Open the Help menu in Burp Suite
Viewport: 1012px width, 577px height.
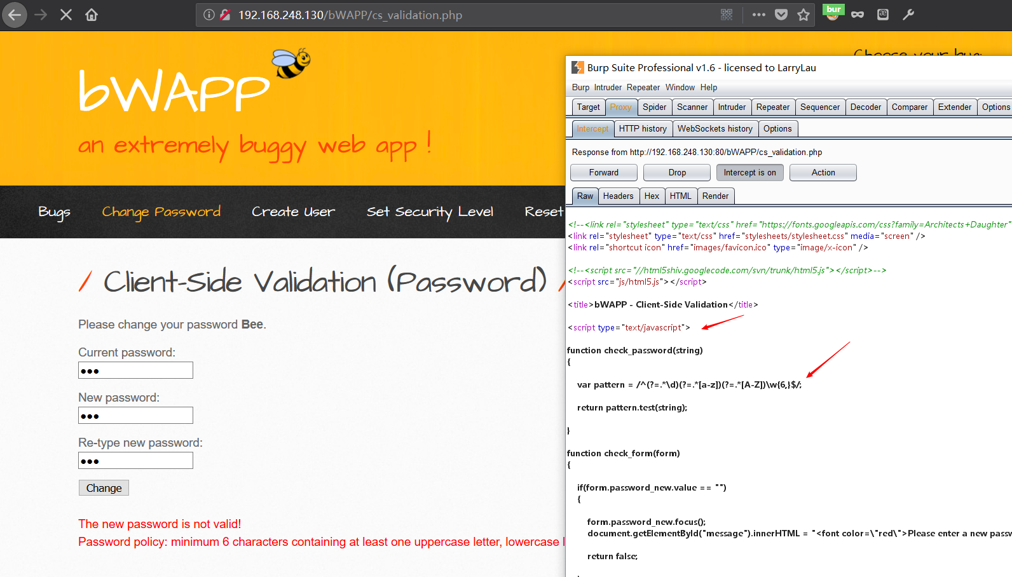709,88
